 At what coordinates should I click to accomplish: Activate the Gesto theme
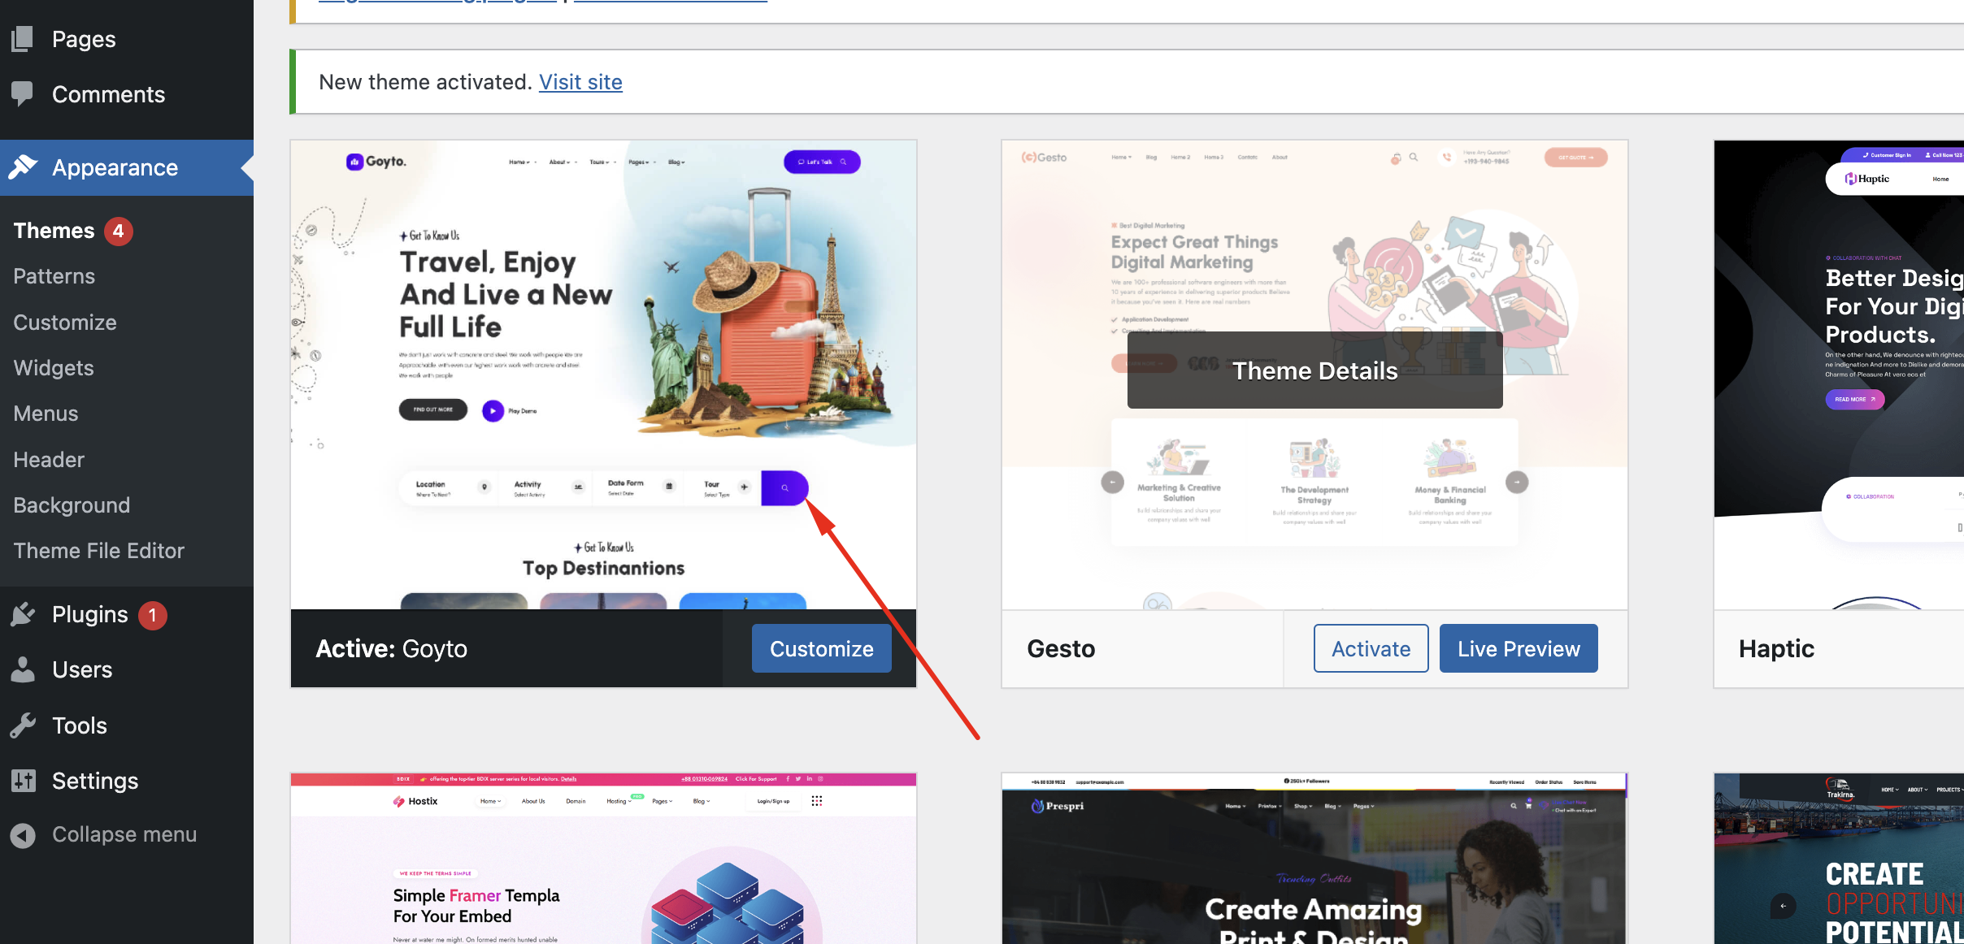coord(1371,648)
